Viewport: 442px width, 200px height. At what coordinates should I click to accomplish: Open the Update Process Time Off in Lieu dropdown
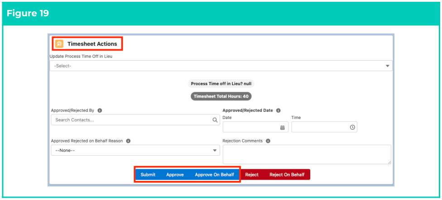click(221, 66)
